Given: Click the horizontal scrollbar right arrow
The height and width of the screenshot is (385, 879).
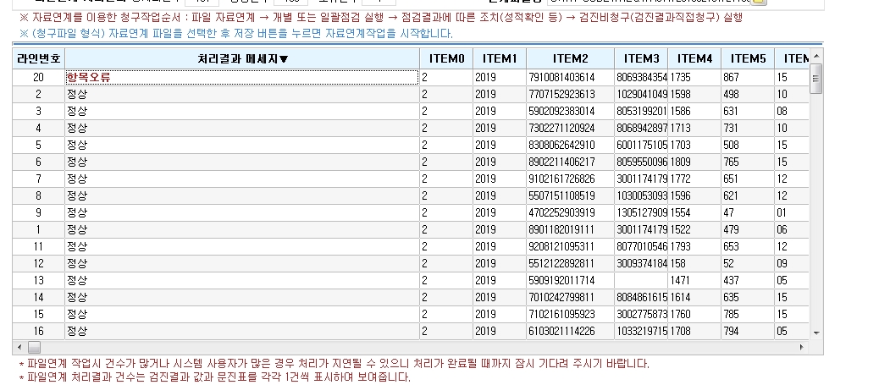Looking at the screenshot, I should tap(802, 348).
